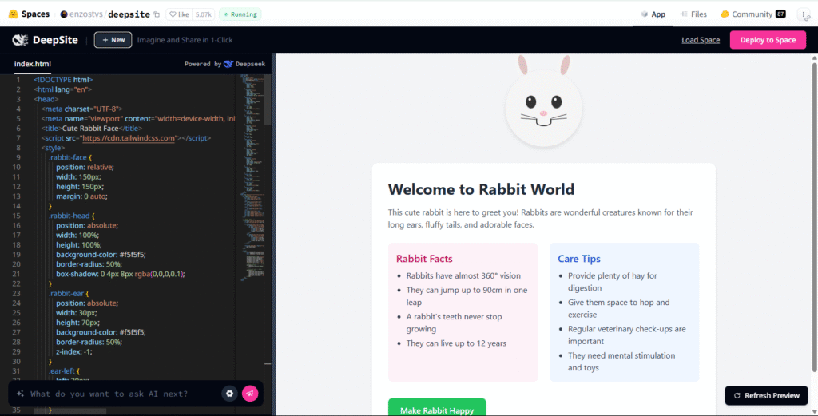The image size is (818, 416).
Task: Click the Rabbit Facts heading
Action: (424, 259)
